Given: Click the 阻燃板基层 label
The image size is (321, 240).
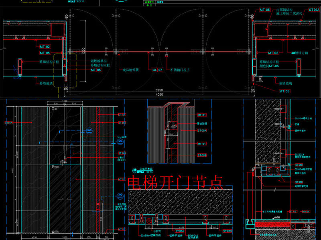Looking at the screenshot, I should [99, 61].
